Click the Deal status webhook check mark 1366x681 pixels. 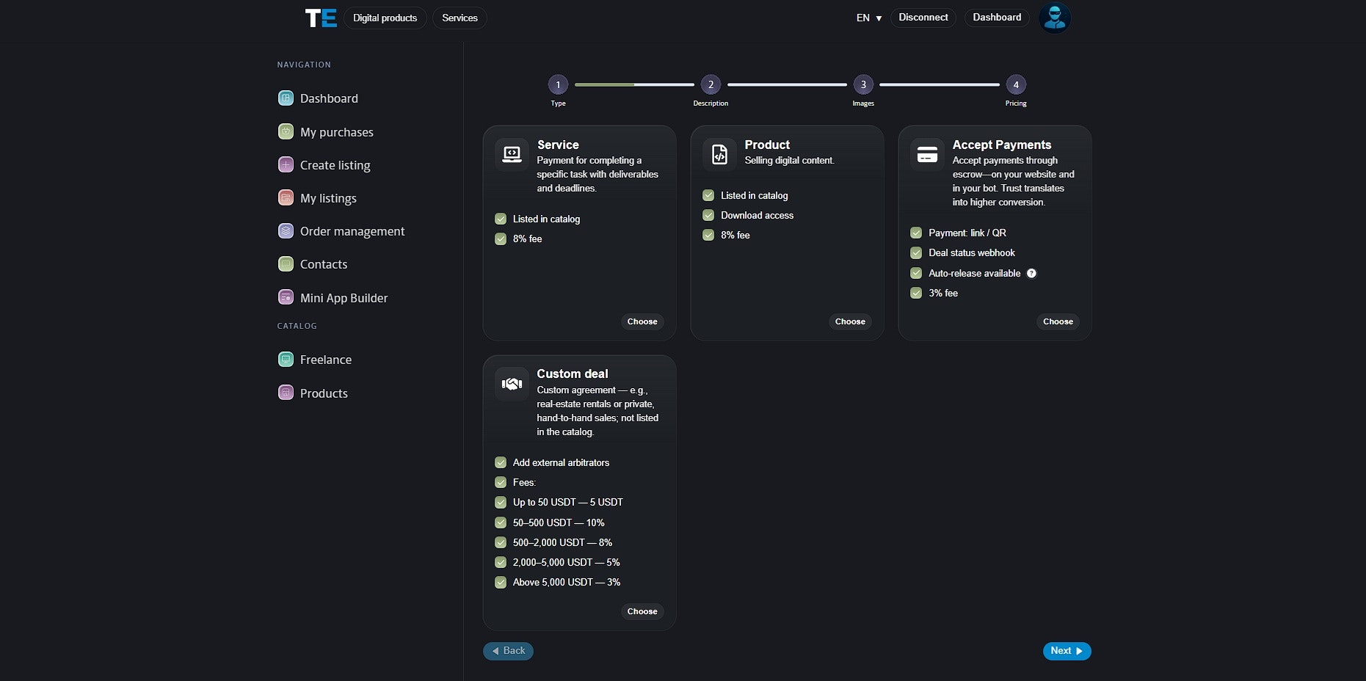coord(916,252)
